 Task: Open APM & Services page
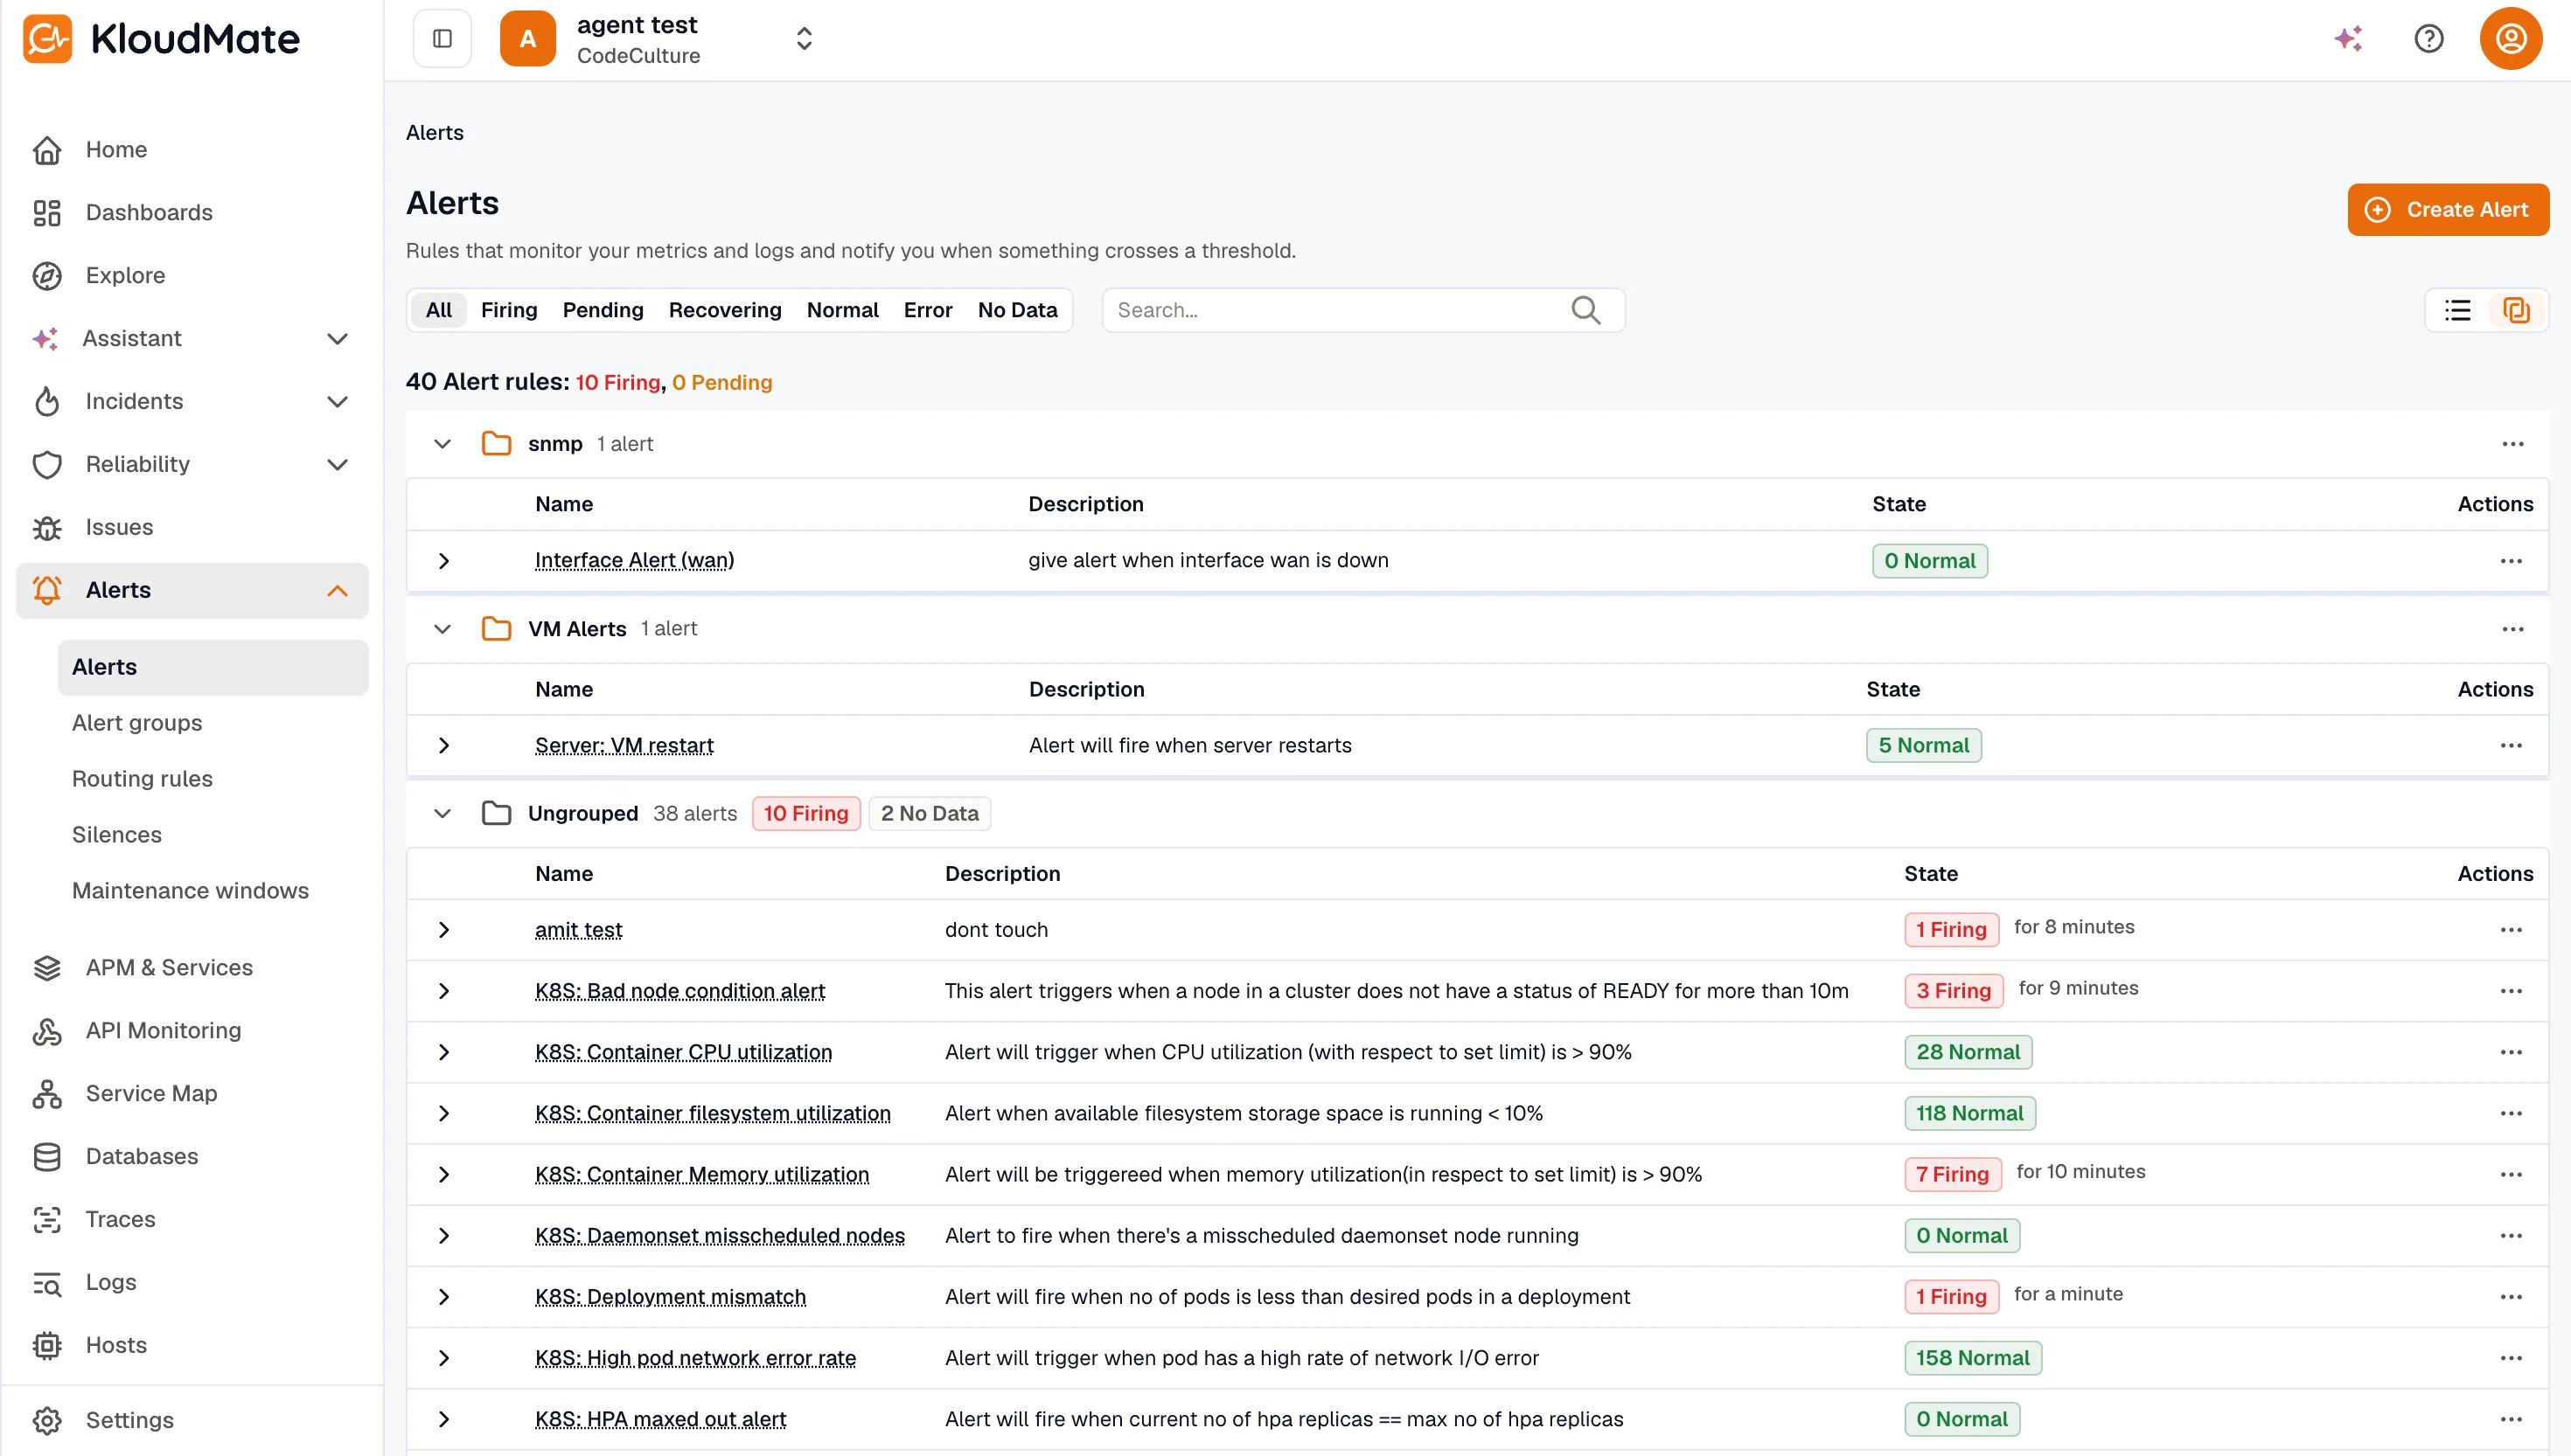pyautogui.click(x=192, y=968)
